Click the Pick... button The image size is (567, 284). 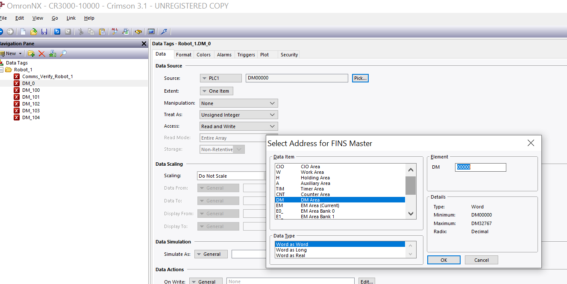360,78
